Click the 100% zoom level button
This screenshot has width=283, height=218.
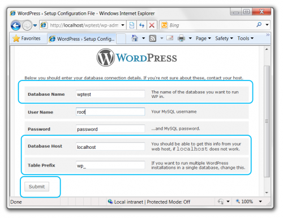coord(244,202)
